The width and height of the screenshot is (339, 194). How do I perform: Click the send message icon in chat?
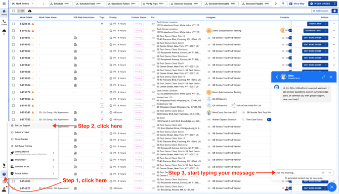click(330, 173)
